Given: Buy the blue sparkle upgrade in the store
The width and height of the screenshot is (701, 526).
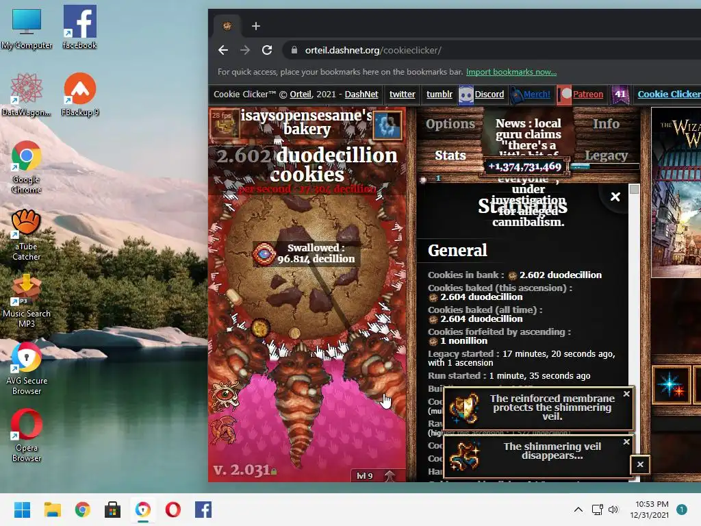Looking at the screenshot, I should coord(671,385).
